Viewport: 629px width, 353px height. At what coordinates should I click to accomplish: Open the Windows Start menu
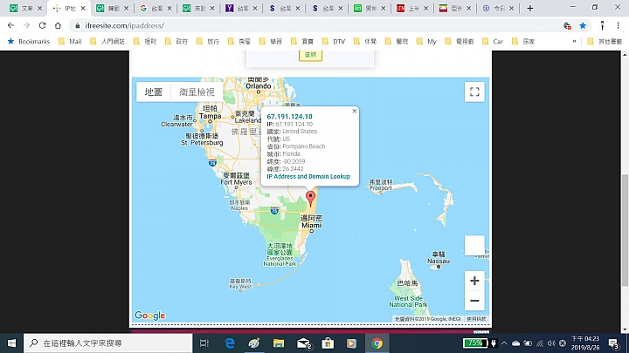coord(11,343)
